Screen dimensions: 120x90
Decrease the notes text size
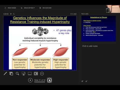pos(82,81)
